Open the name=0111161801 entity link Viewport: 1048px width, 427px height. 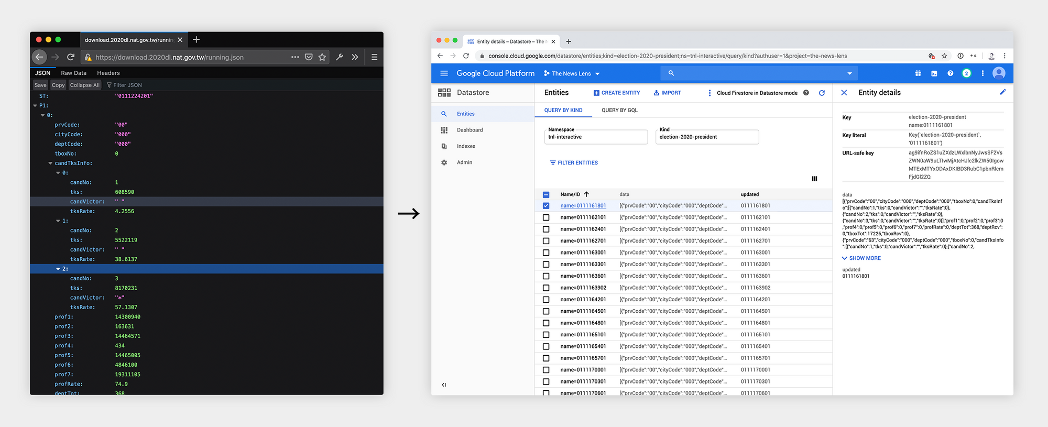[x=583, y=206]
